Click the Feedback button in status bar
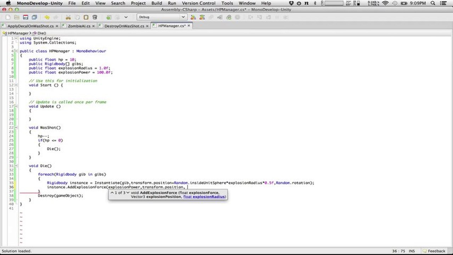453x255 pixels. [x=434, y=251]
